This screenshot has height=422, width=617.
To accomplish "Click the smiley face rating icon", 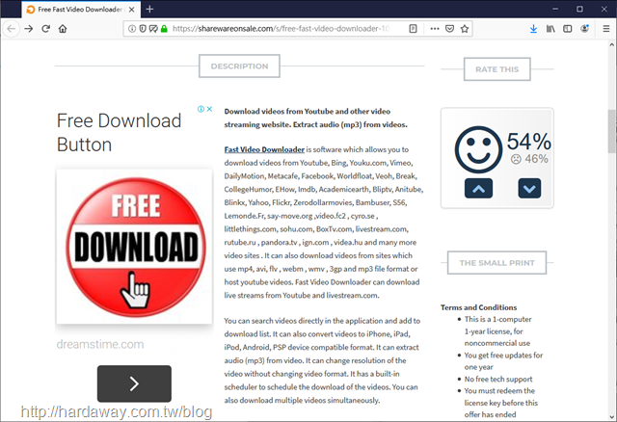I will pyautogui.click(x=478, y=150).
